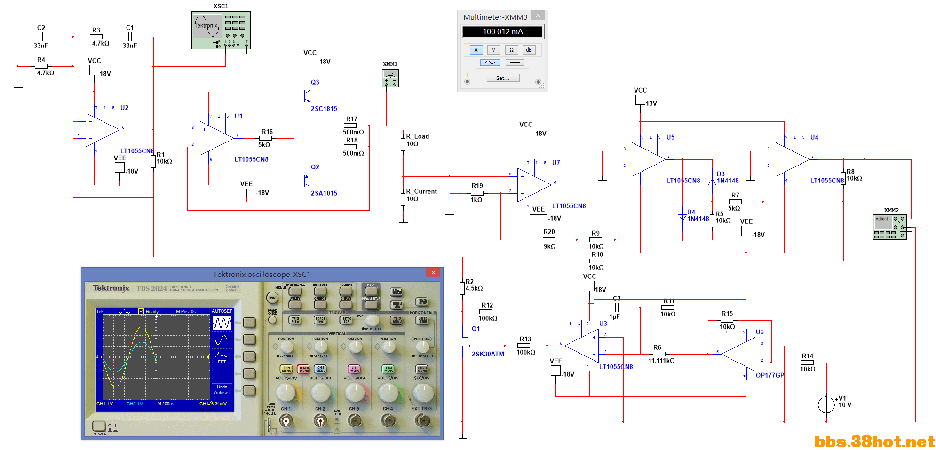Open the HORIZ MENU button
This screenshot has height=450, width=936.
click(x=422, y=369)
